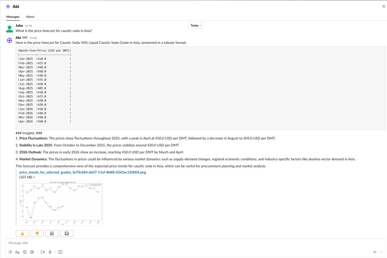Click the '### Insights: ###' line

tap(29, 133)
